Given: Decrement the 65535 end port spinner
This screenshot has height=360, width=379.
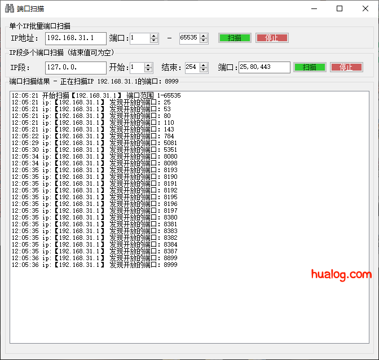Looking at the screenshot, I should (x=203, y=41).
